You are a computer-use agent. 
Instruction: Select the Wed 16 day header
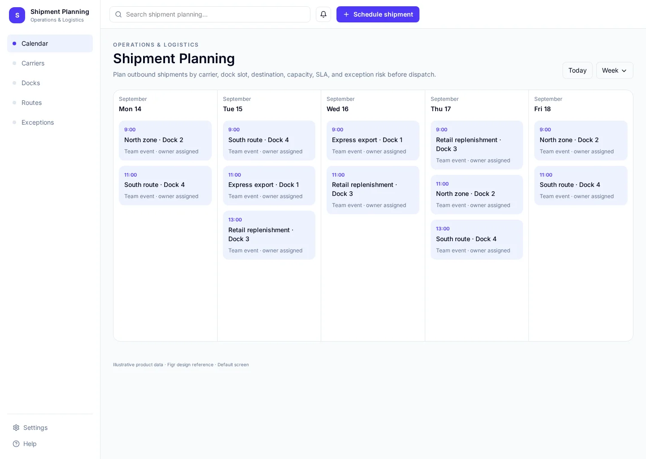pyautogui.click(x=337, y=109)
